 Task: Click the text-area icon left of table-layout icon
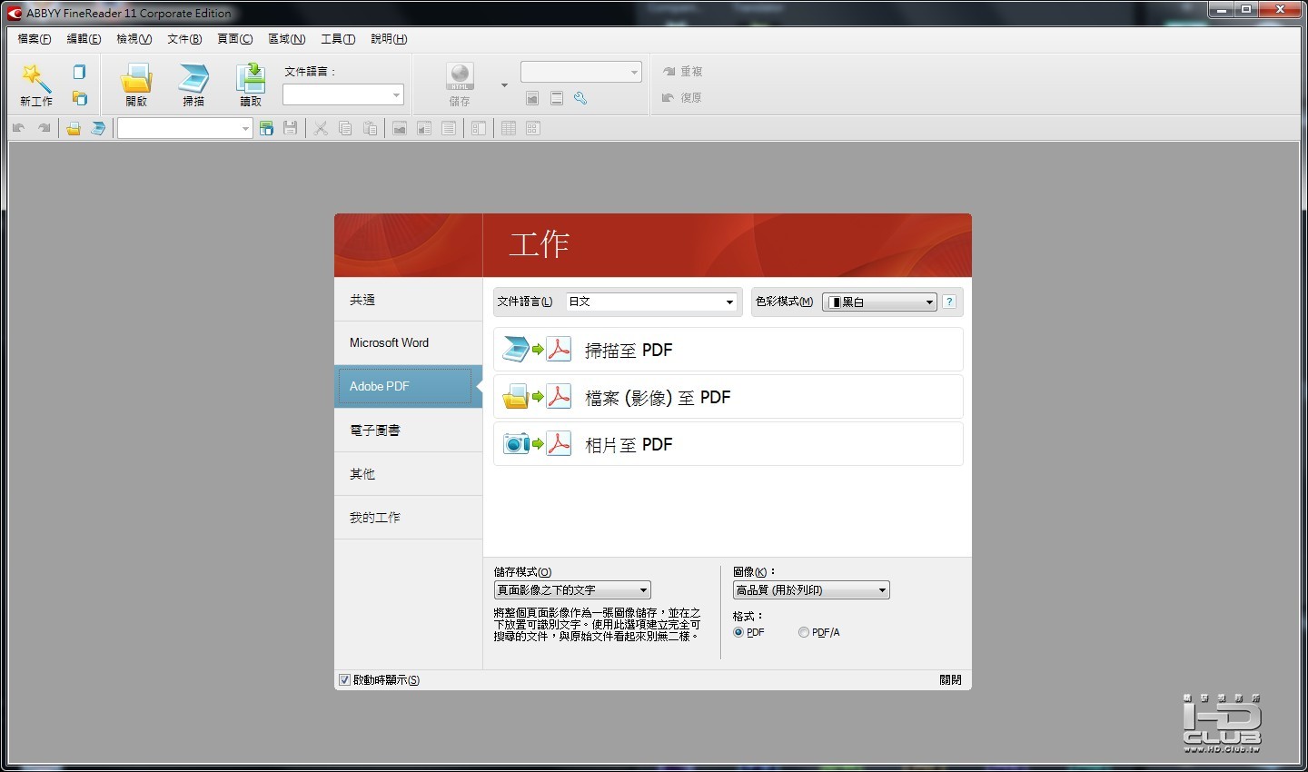(x=449, y=129)
